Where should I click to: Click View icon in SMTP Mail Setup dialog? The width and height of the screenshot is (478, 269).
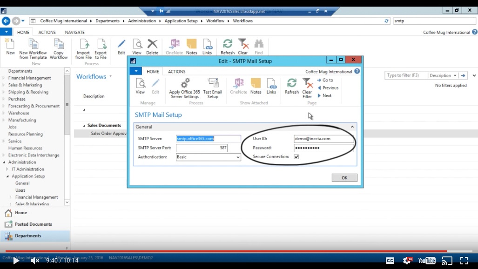coord(140,86)
